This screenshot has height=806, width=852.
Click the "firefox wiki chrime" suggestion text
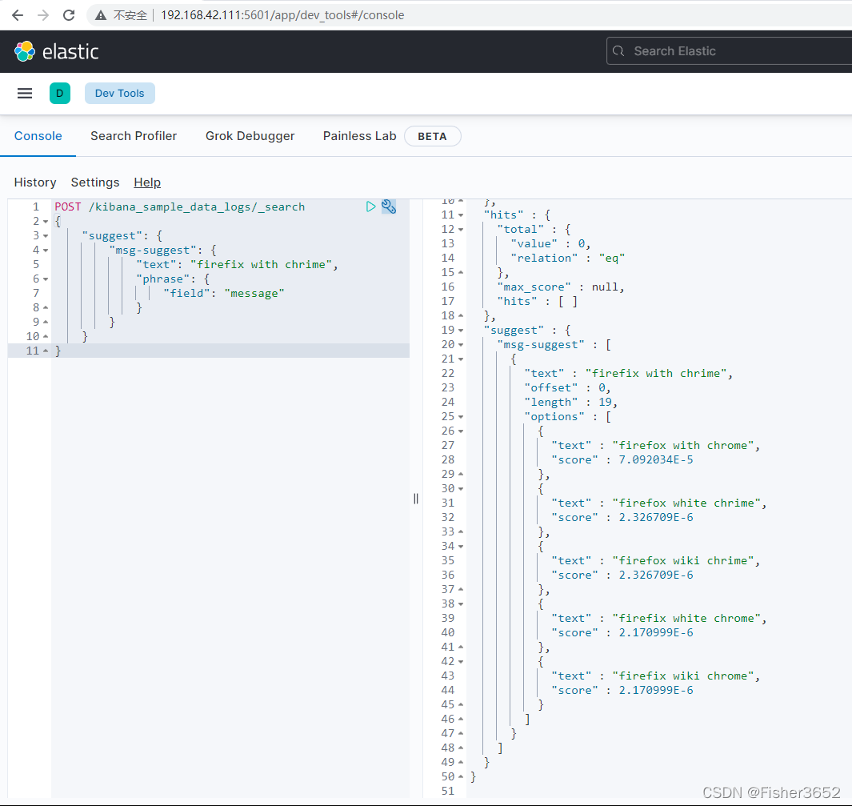pos(683,561)
